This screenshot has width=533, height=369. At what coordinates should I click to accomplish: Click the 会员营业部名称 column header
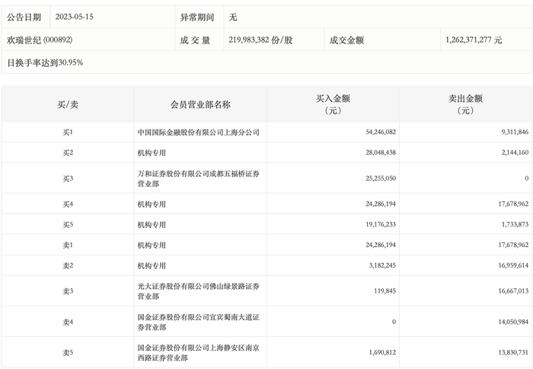point(200,104)
